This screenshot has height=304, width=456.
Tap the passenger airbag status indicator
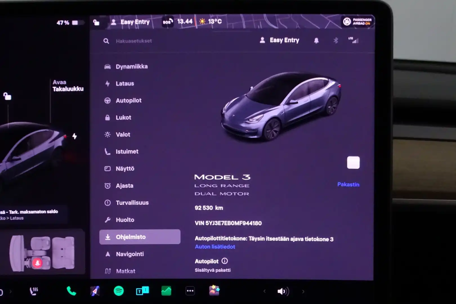coord(357,21)
